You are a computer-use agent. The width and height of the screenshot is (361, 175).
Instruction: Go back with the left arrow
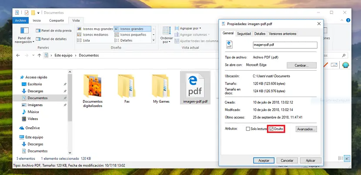[18, 55]
